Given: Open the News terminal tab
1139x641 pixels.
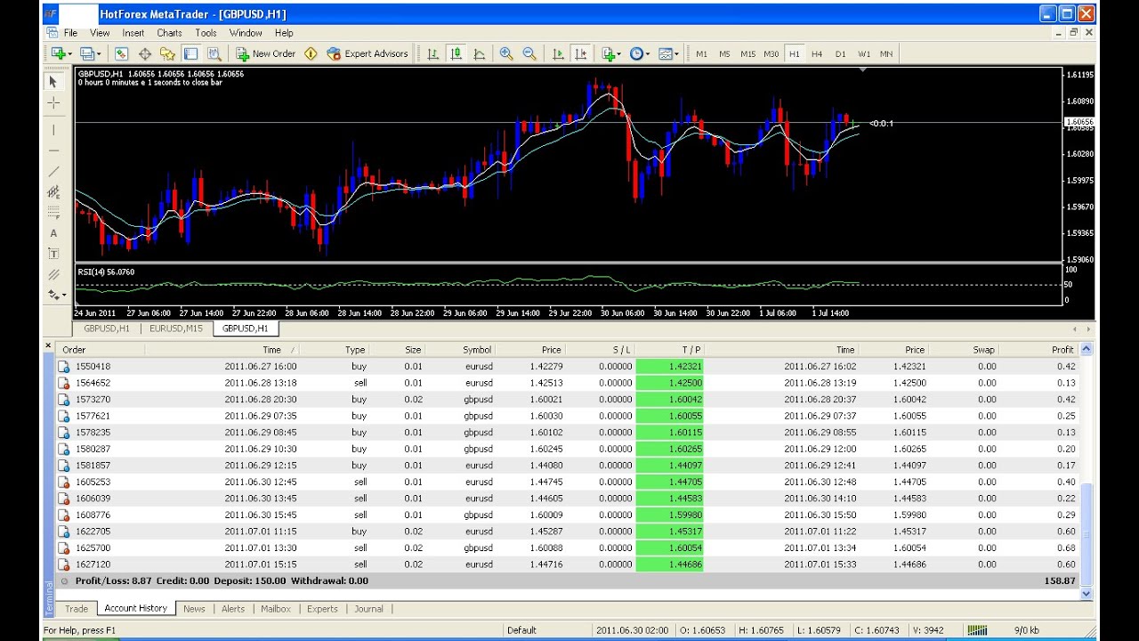Looking at the screenshot, I should tap(194, 609).
